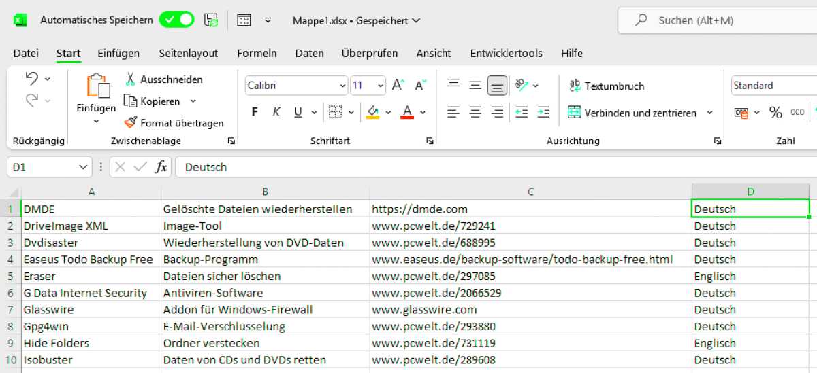Click the Suchen search box
The image size is (817, 373).
(717, 20)
